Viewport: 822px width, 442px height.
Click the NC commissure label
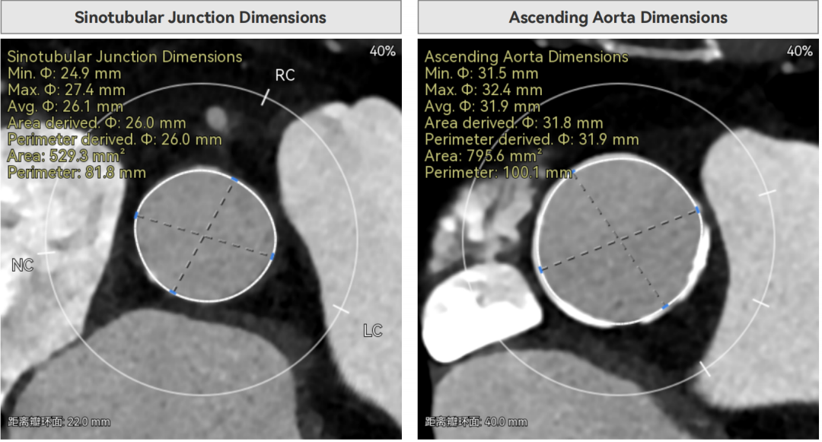pyautogui.click(x=23, y=266)
